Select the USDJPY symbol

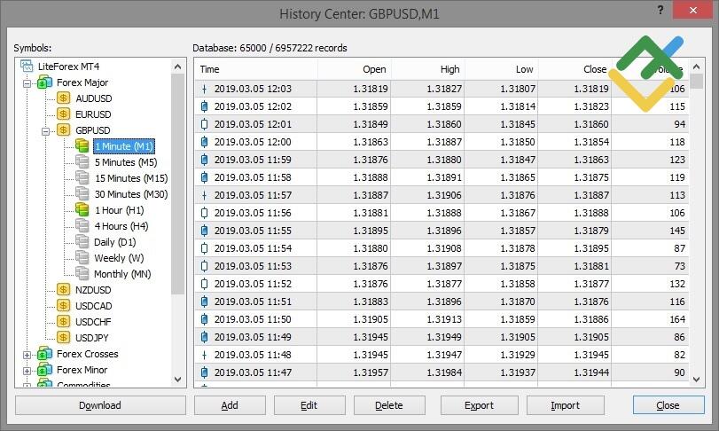(91, 338)
